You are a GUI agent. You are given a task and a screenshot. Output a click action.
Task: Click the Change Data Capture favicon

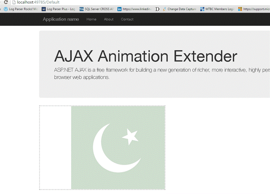(164, 9)
